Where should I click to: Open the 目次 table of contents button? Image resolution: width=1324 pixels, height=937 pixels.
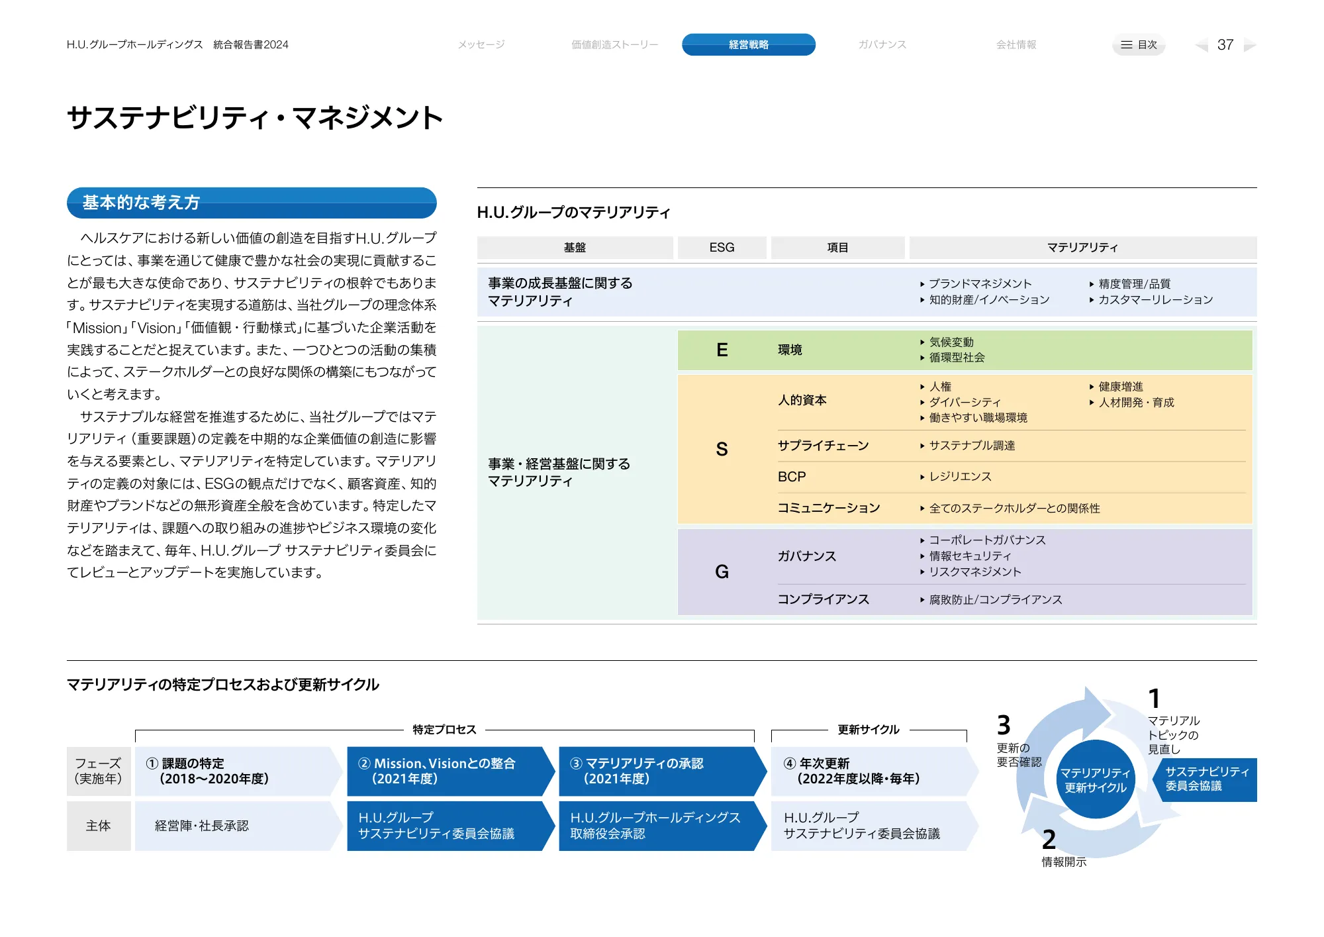(x=1139, y=44)
